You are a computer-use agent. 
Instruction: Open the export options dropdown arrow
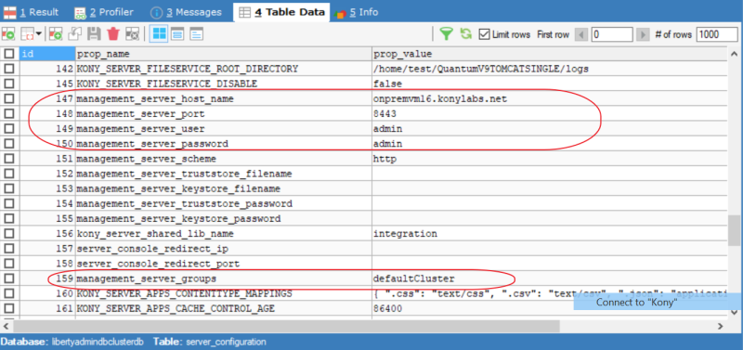pos(38,34)
